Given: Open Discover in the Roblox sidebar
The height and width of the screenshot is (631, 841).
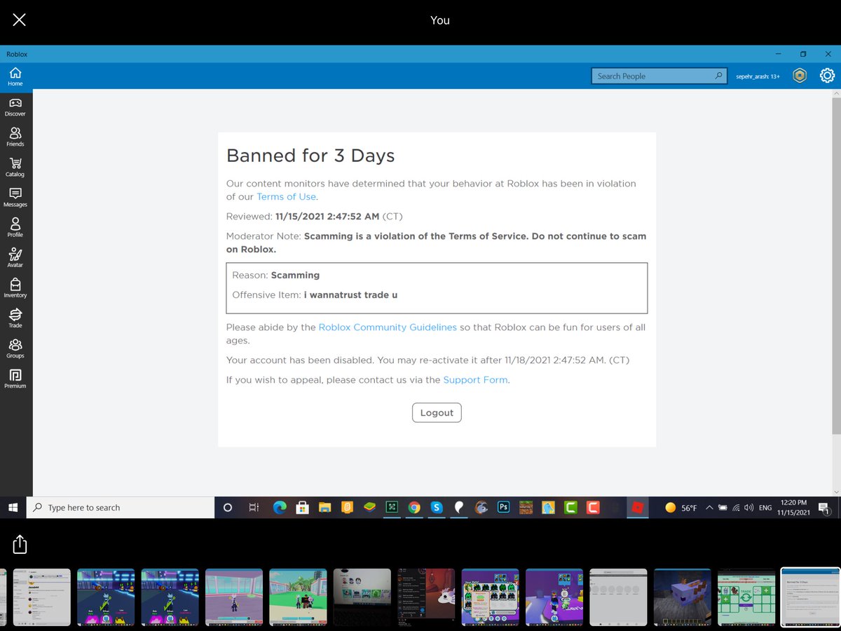Looking at the screenshot, I should (x=15, y=107).
